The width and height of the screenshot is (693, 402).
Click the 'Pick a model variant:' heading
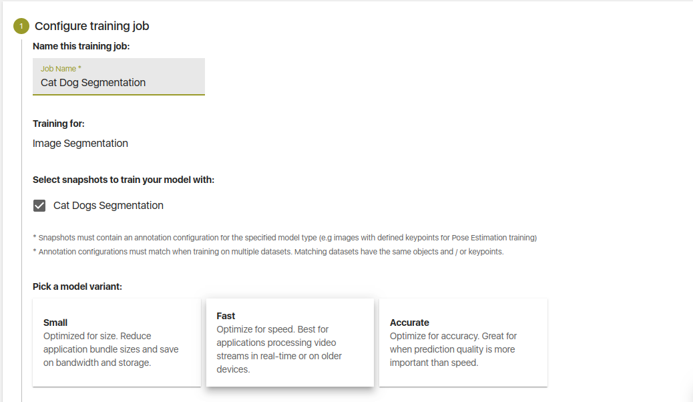click(77, 286)
